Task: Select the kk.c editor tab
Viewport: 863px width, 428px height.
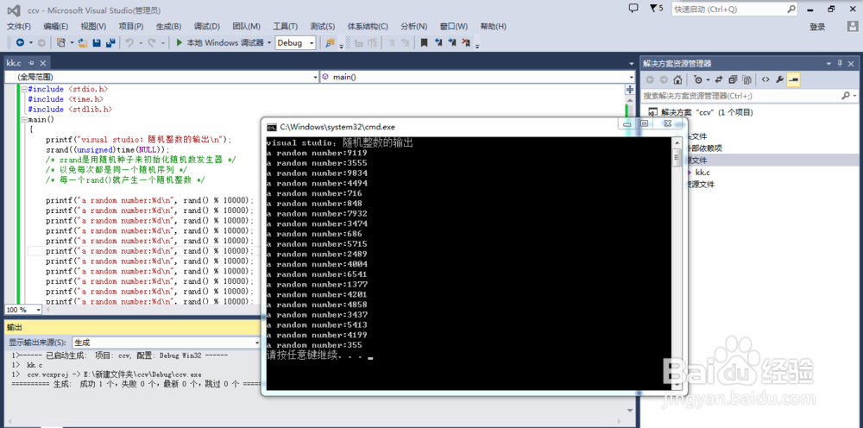Action: (15, 63)
